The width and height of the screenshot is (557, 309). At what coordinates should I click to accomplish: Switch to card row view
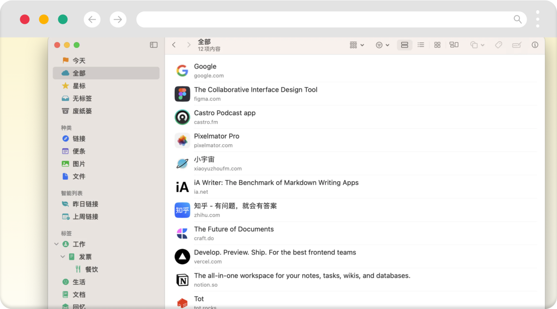[x=404, y=45]
